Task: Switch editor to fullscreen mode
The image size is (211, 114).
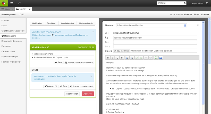Action: [x=156, y=58]
